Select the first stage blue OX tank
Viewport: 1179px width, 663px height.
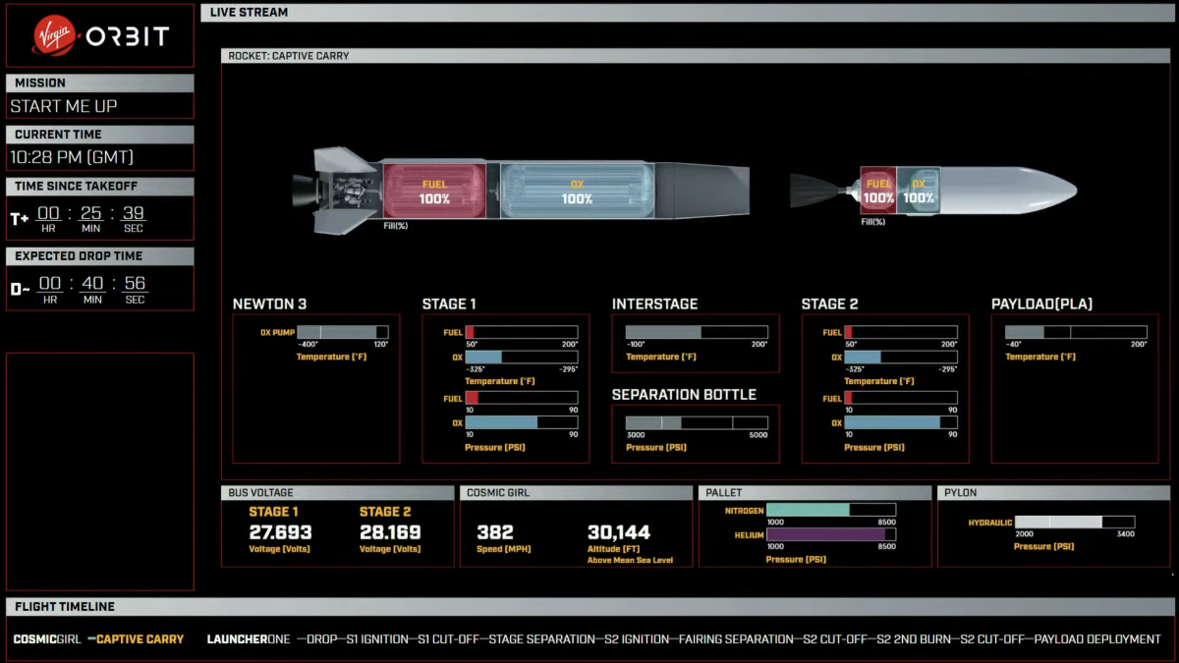pos(577,191)
